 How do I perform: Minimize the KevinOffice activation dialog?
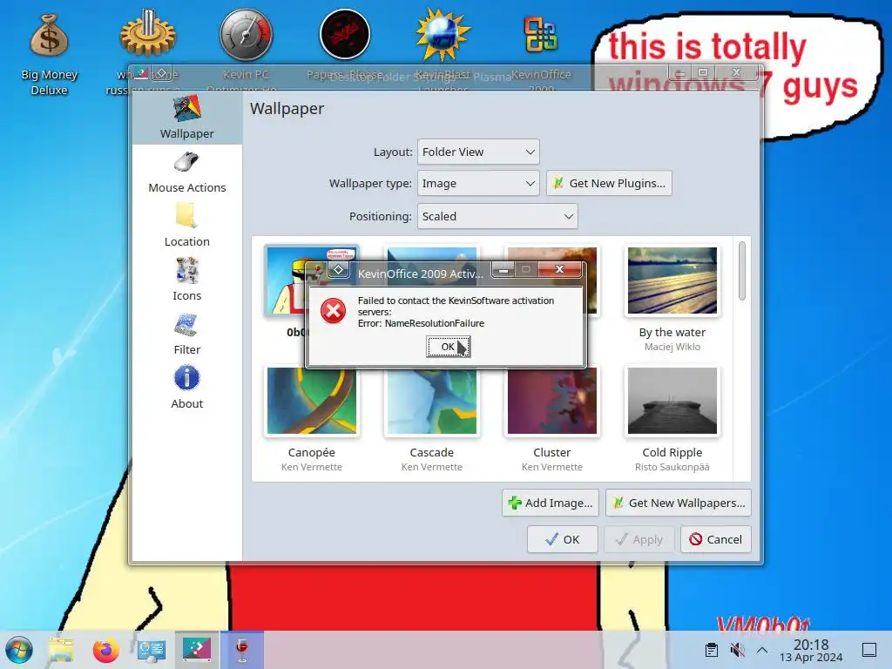point(503,269)
